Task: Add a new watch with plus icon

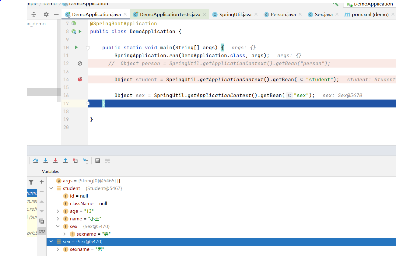Action: [x=42, y=182]
